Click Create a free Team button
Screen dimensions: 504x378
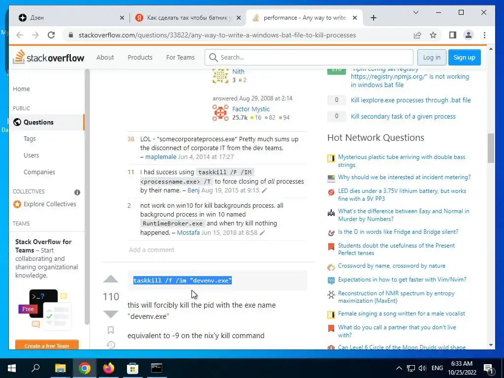[47, 346]
